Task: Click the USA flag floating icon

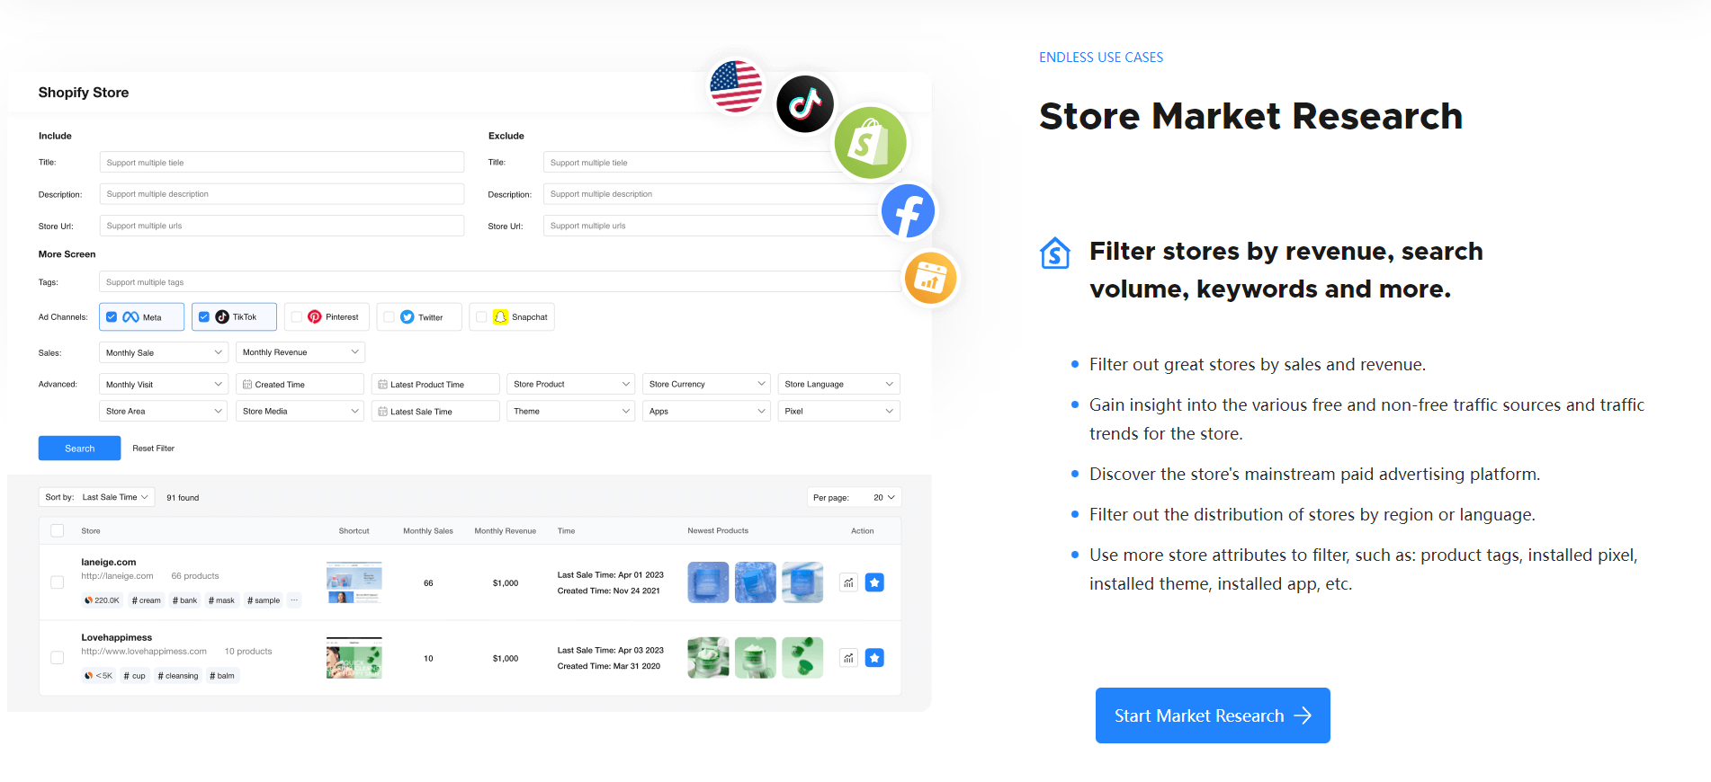Action: 736,87
